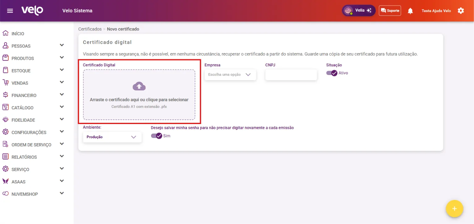This screenshot has width=474, height=224.
Task: Click the certificate upload drop zone text
Action: click(x=139, y=100)
